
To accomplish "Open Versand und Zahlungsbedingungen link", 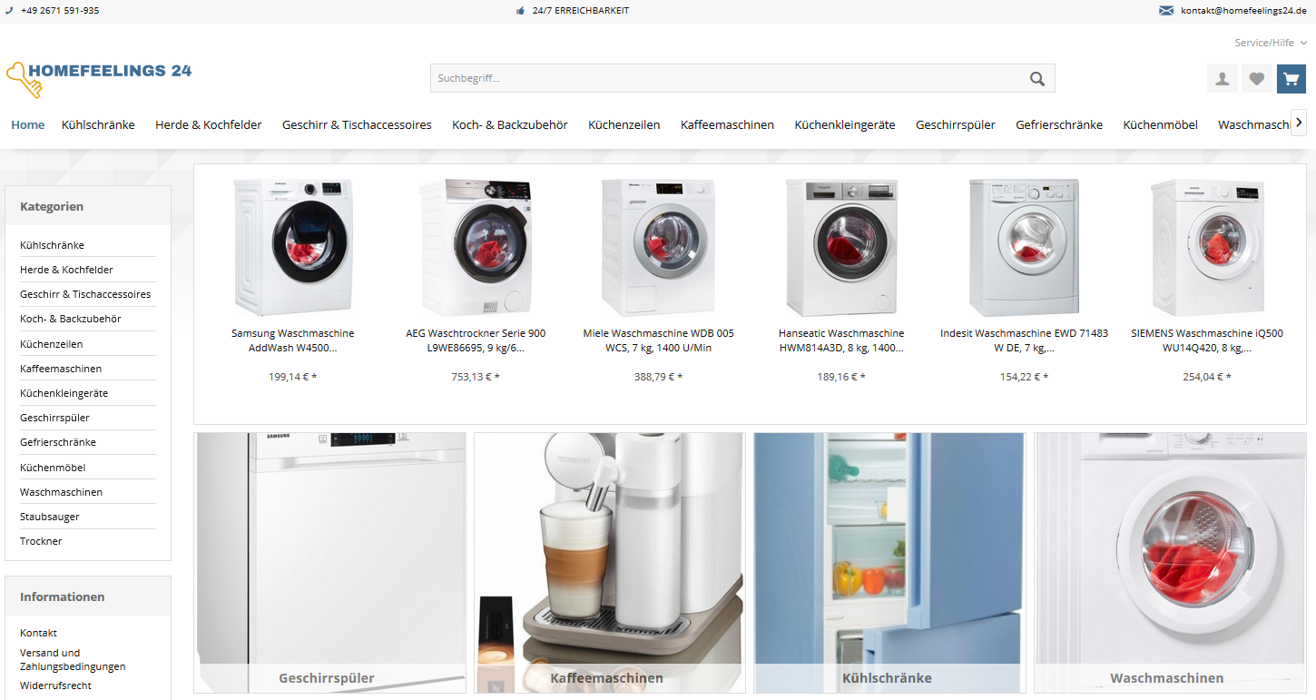I will tap(73, 659).
